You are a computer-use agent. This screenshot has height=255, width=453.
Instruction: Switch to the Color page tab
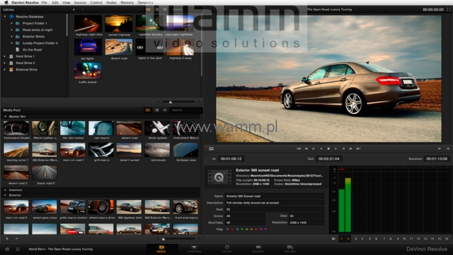pos(226,249)
